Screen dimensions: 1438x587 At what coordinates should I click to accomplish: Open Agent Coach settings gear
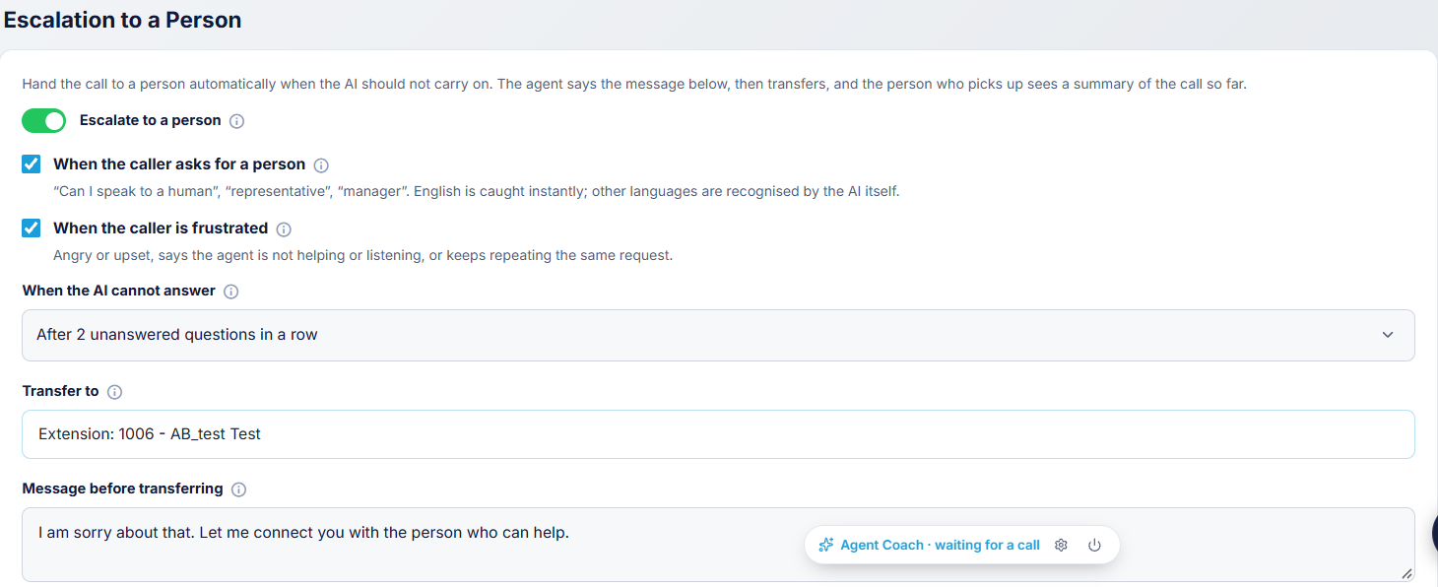click(x=1061, y=545)
